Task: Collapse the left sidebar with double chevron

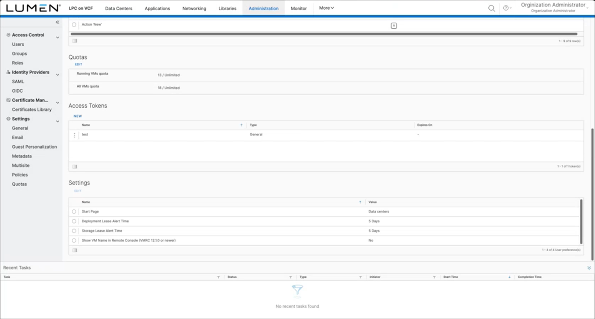Action: point(57,22)
